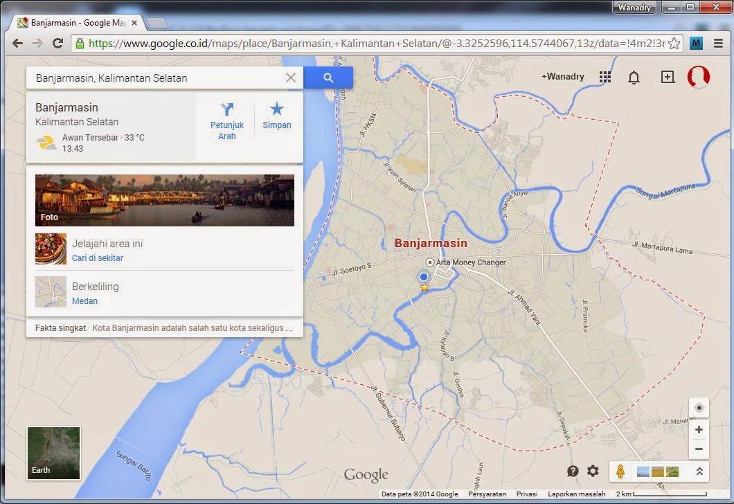Expand the Fakta singkat snippet

[165, 327]
